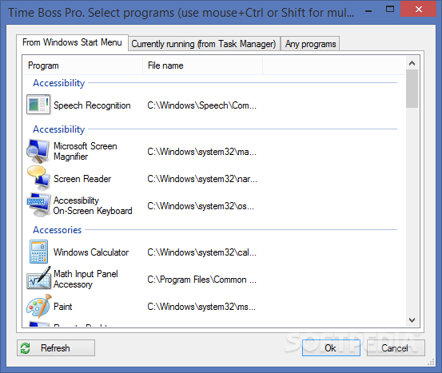442x373 pixels.
Task: Select the Microsoft Screen Magnifier row text
Action: coord(86,151)
